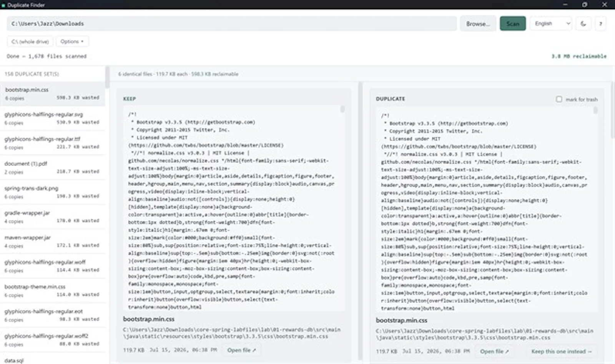Screen dimensions: 615x364
Task: Select bootstrap.min.css duplicate set
Action: point(52,94)
